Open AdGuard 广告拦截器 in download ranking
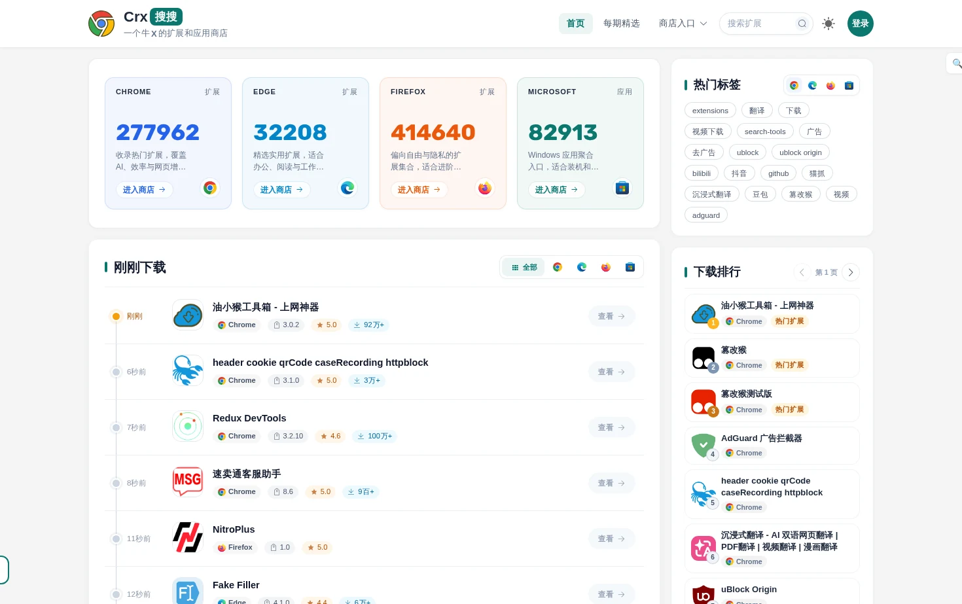The image size is (962, 604). tap(761, 438)
